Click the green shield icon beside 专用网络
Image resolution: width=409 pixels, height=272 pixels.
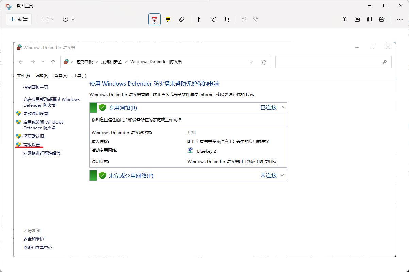point(102,108)
